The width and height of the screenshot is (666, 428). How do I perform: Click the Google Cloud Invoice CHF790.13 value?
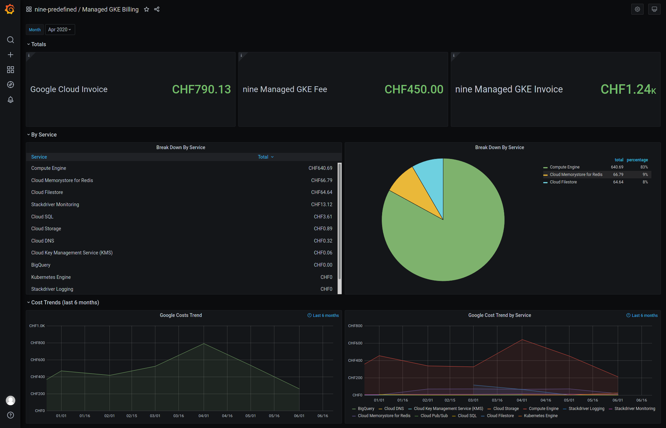click(x=201, y=89)
